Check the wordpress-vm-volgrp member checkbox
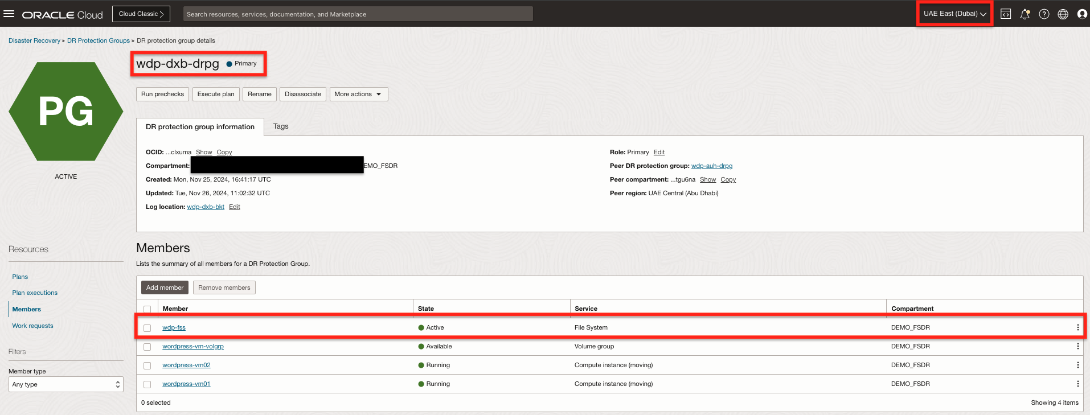 [147, 347]
